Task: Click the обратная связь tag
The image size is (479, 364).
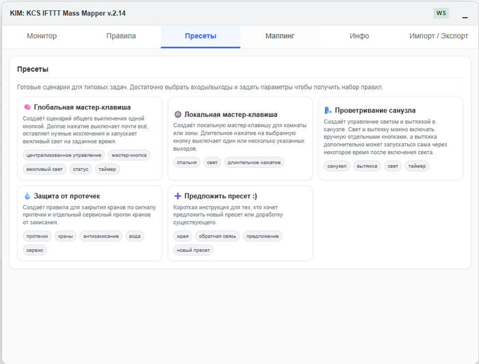Action: [x=217, y=236]
